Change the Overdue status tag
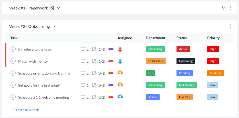239x118 pixels. pos(185,97)
